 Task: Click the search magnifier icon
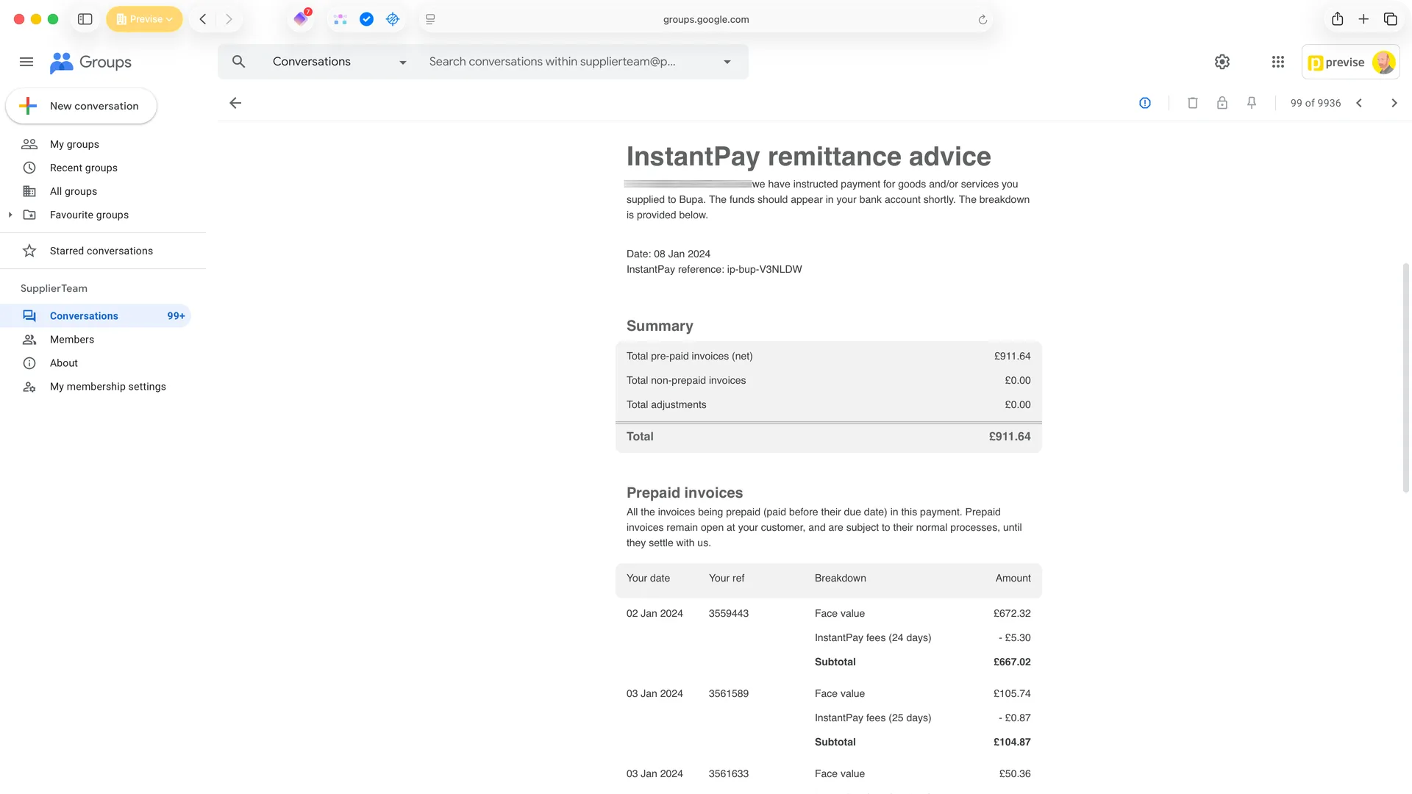(238, 62)
